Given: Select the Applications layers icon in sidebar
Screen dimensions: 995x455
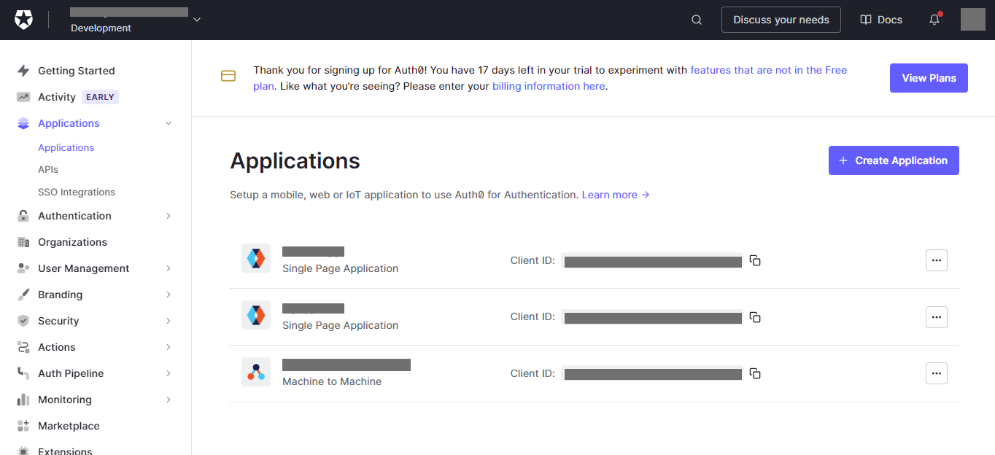Looking at the screenshot, I should pyautogui.click(x=24, y=123).
